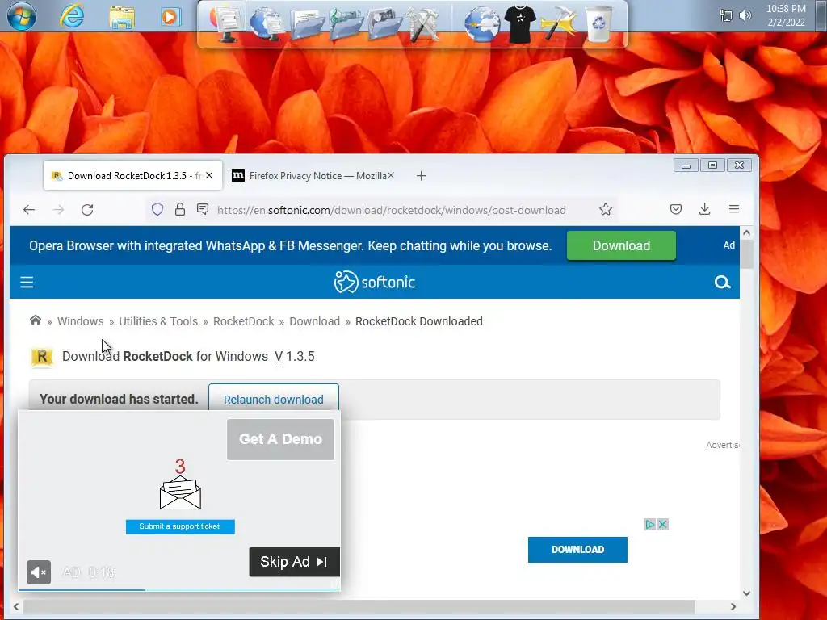Screen dimensions: 827x620
Task: Click green Download button in Opera ad
Action: [x=621, y=245]
